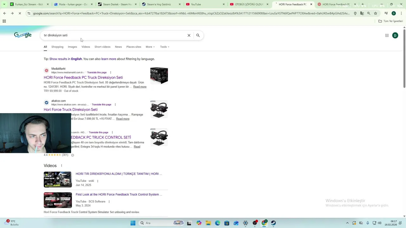Click the location pin icon in address bar
This screenshot has height=228, width=406.
point(355,13)
